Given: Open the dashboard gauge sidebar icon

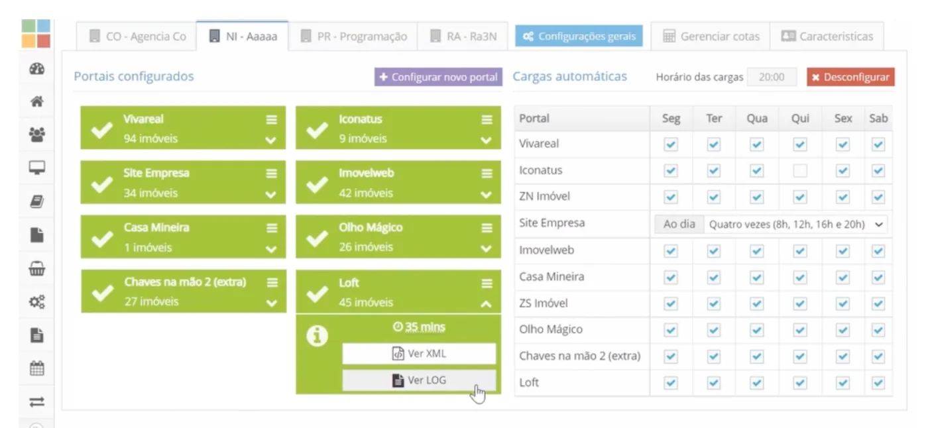Looking at the screenshot, I should coord(37,68).
